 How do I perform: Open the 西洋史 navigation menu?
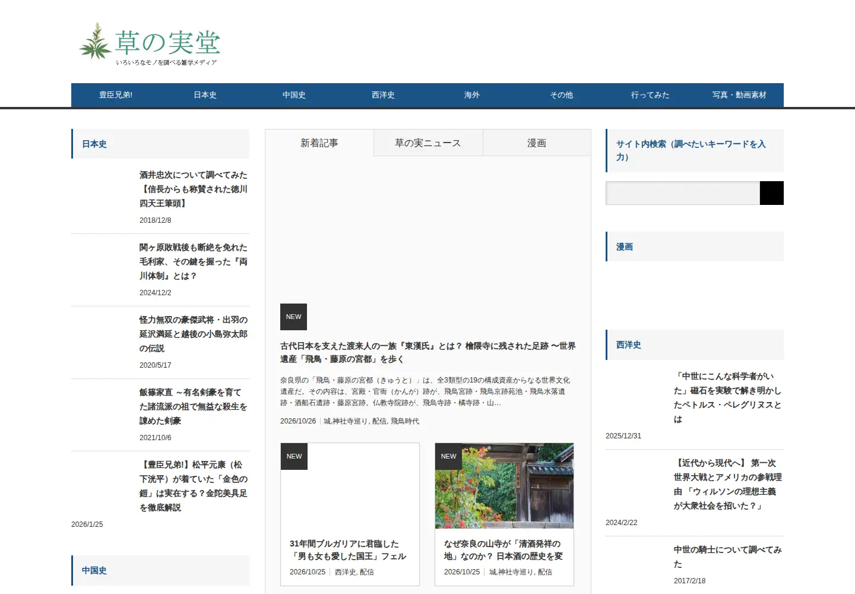click(x=383, y=95)
